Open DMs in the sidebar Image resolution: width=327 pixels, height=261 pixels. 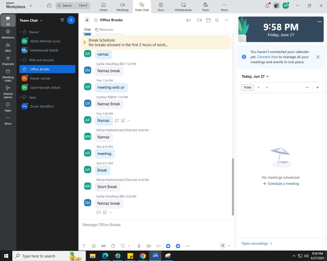(8, 47)
